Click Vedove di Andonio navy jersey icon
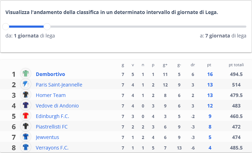 click(26, 105)
